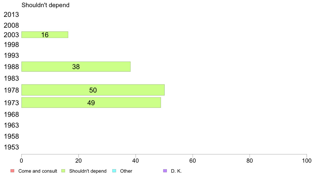The height and width of the screenshot is (194, 314).
Task: Click the 1953 year axis label
Action: tap(11, 147)
